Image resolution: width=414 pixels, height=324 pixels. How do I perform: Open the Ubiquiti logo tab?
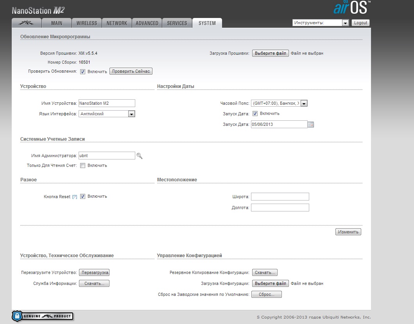tap(27, 23)
